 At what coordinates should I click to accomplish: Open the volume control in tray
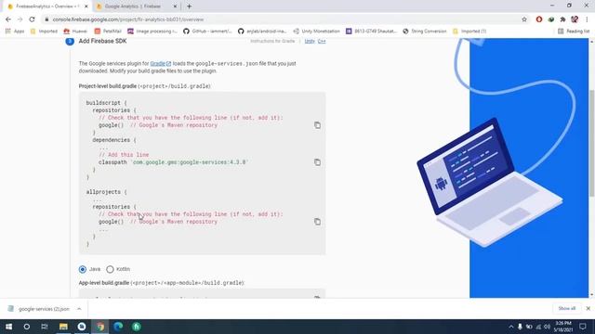point(548,327)
